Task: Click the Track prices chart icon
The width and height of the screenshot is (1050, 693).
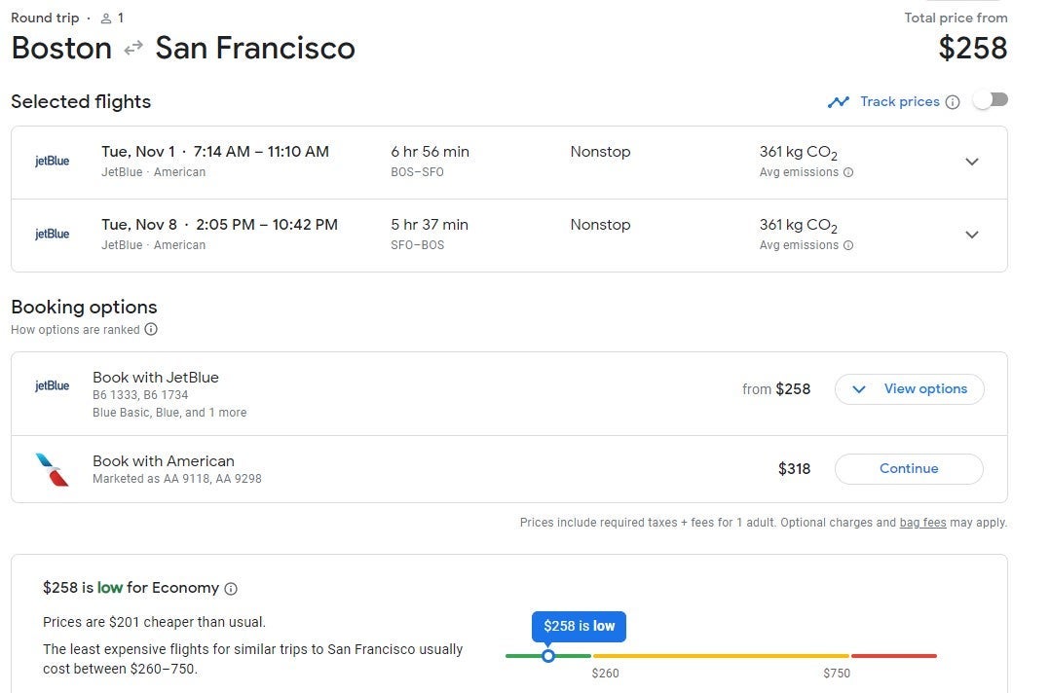Action: [838, 102]
